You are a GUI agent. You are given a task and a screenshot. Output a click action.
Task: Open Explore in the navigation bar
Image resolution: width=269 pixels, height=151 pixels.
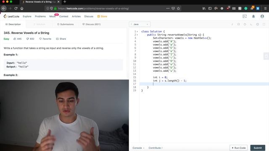tap(27, 16)
